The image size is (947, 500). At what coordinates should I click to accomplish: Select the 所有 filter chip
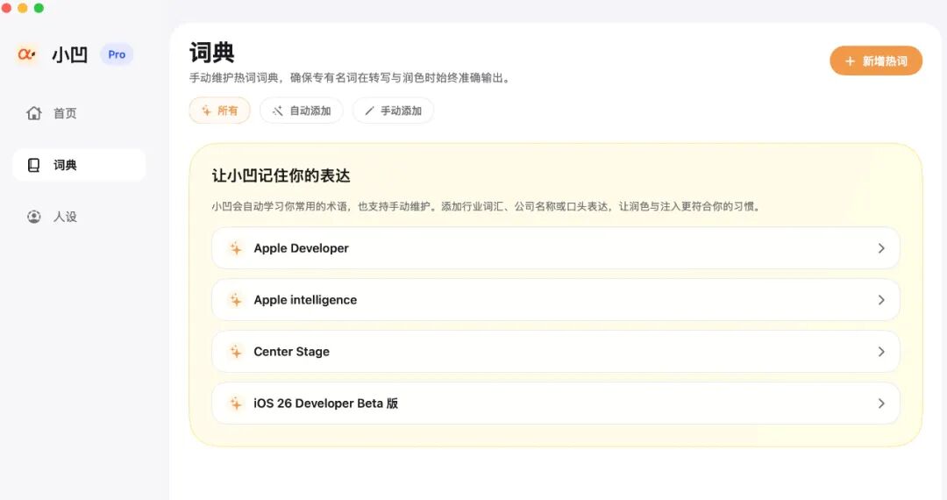[x=219, y=111]
